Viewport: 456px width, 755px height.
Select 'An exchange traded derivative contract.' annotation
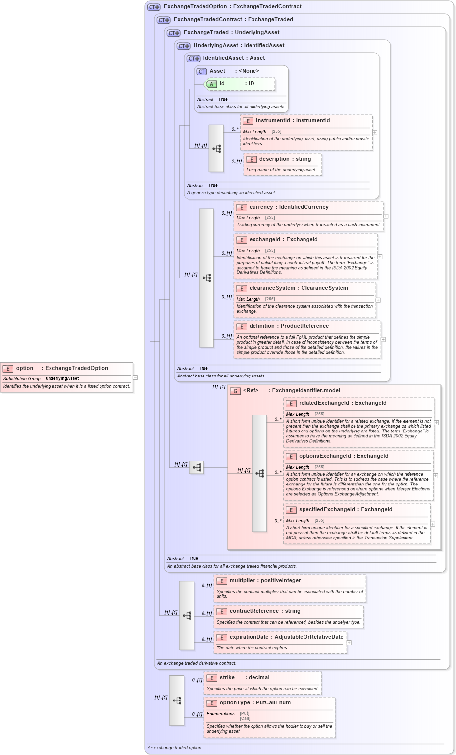coord(197,663)
